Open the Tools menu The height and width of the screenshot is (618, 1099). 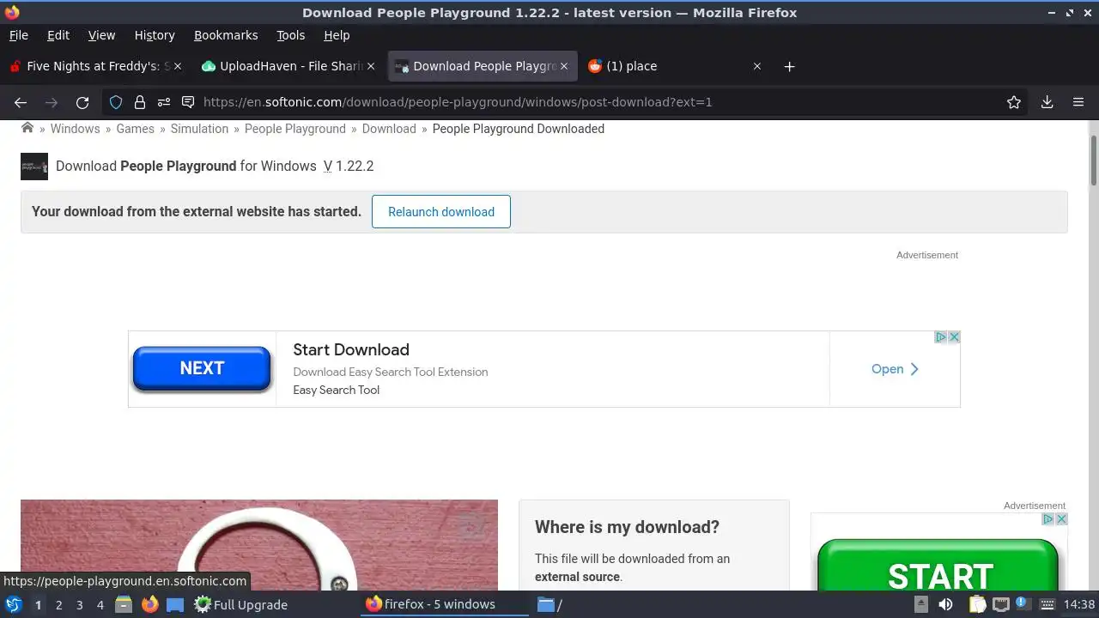[290, 35]
